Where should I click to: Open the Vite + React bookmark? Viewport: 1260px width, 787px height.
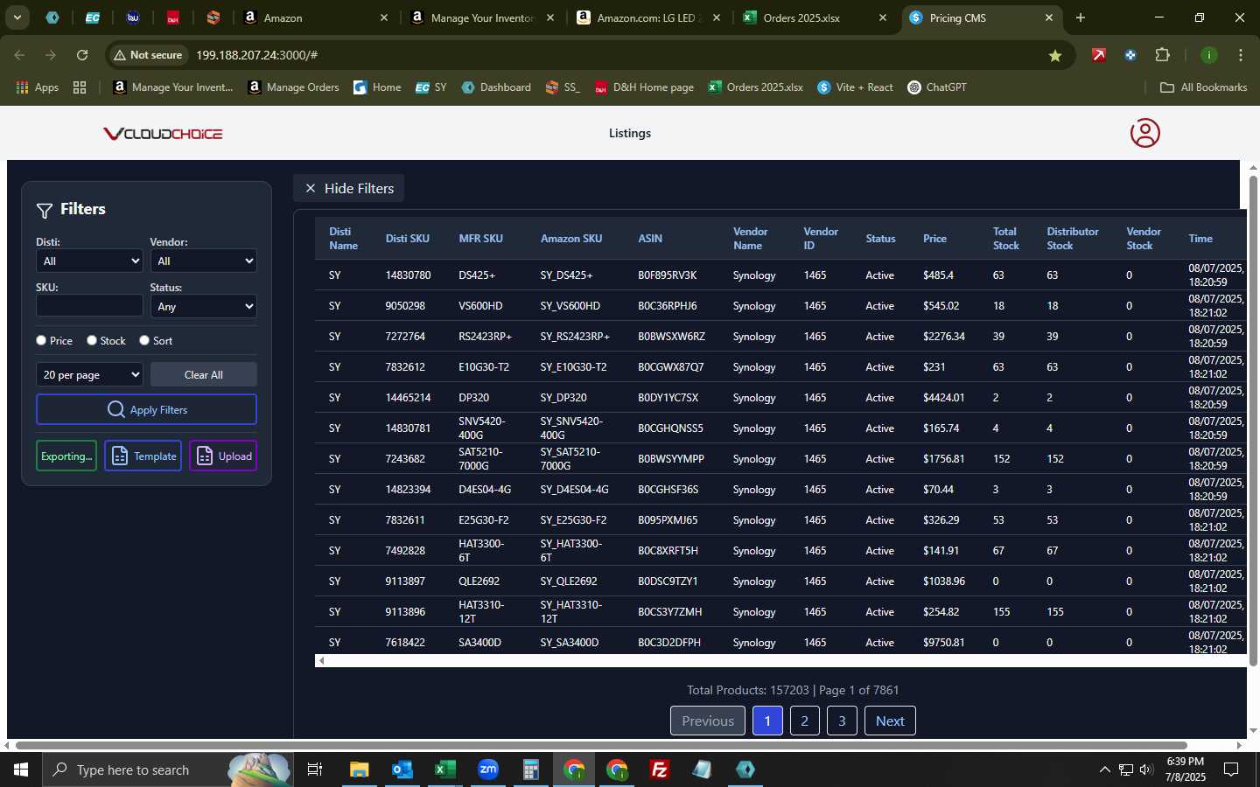[855, 87]
